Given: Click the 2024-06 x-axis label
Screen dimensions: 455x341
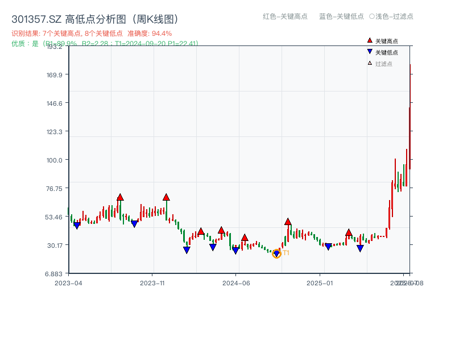Looking at the screenshot, I should coord(236,283).
